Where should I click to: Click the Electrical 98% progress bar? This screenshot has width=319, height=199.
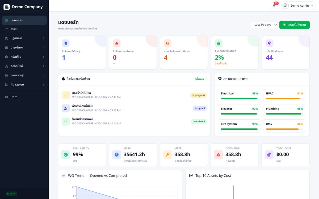pos(239,99)
